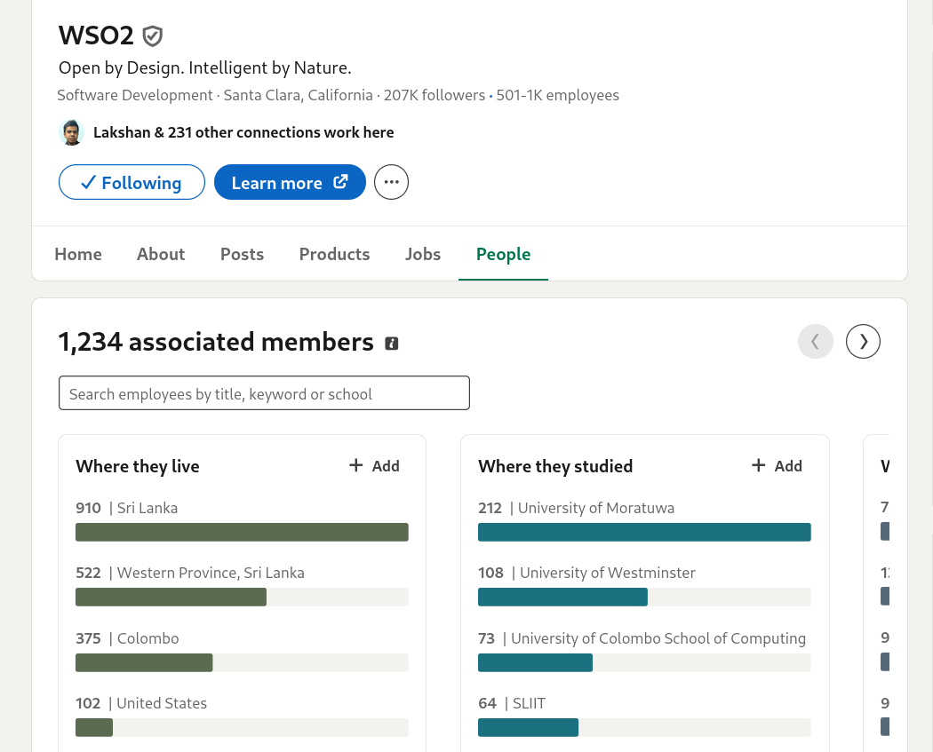The width and height of the screenshot is (933, 752).
Task: Click the 1,234 associated members heading
Action: click(x=216, y=343)
